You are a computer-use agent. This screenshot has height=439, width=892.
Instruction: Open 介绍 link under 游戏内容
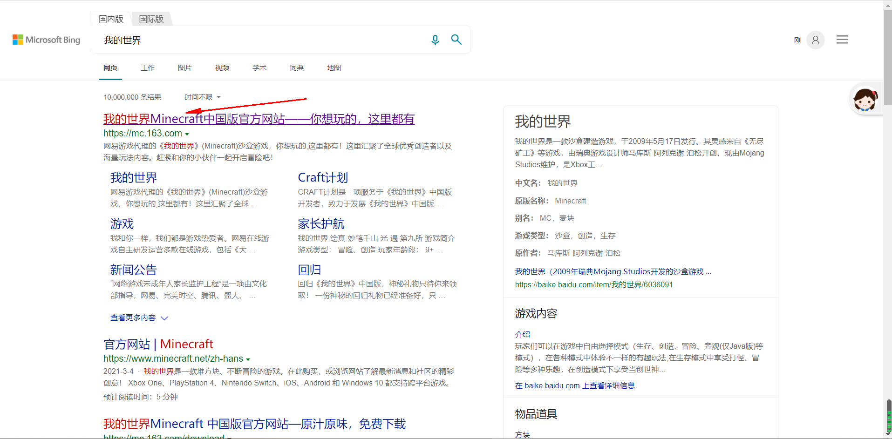[x=523, y=334]
